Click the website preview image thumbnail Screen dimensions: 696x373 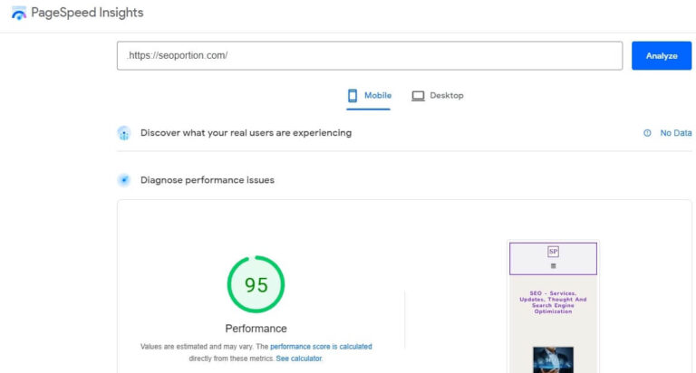[x=553, y=359]
